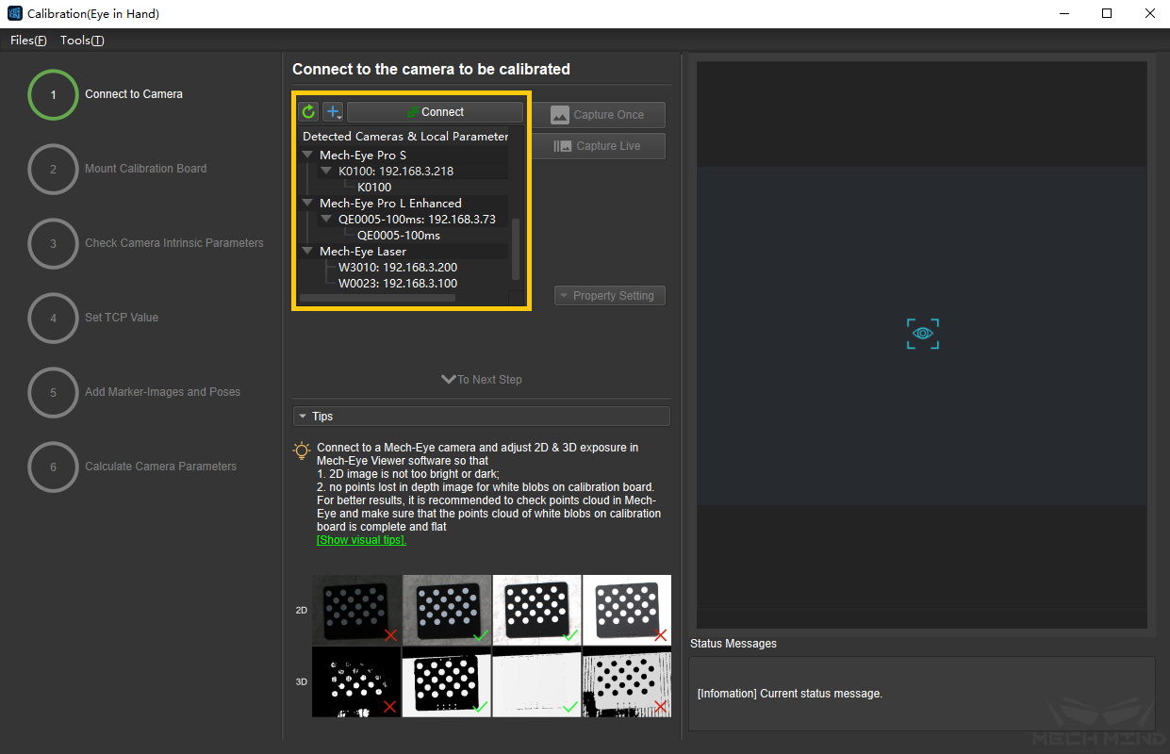The width and height of the screenshot is (1170, 754).
Task: Click step 3 circle Check Camera Intrinsic Parameters
Action: tap(53, 243)
